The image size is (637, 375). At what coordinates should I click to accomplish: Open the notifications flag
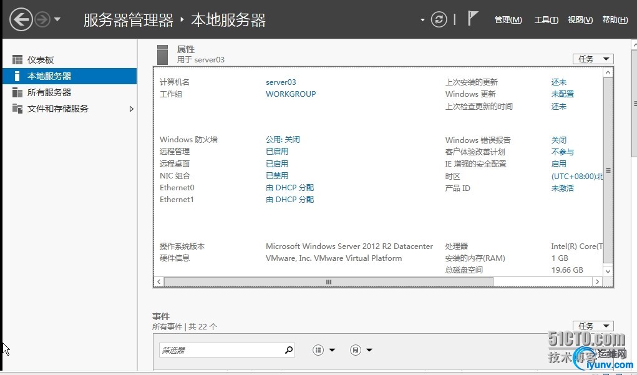[472, 19]
